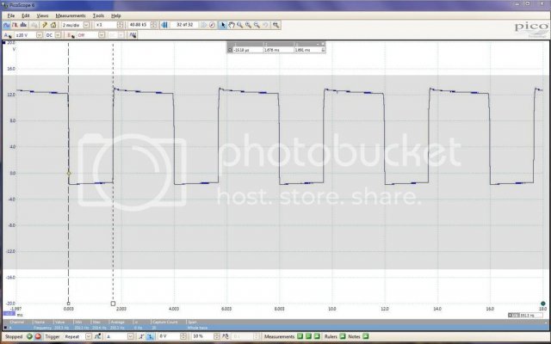Open the Tools menu
The height and width of the screenshot is (344, 551).
tap(98, 15)
